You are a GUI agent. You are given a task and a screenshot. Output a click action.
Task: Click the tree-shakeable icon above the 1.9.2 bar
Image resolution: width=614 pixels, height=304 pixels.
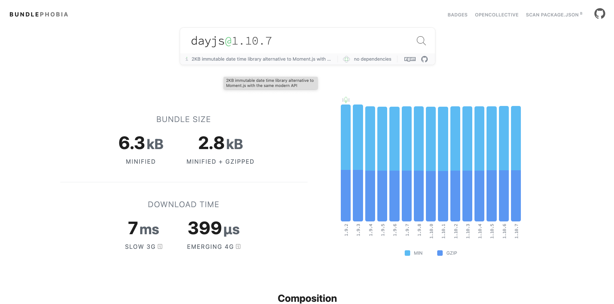point(346,100)
